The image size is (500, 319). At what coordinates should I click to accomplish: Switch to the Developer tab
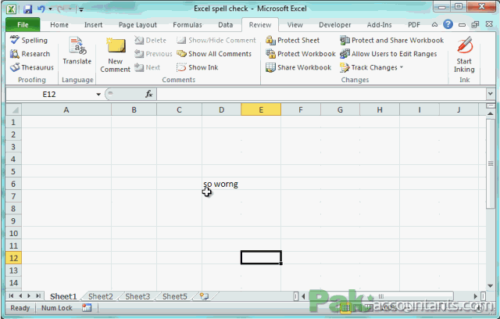click(334, 24)
